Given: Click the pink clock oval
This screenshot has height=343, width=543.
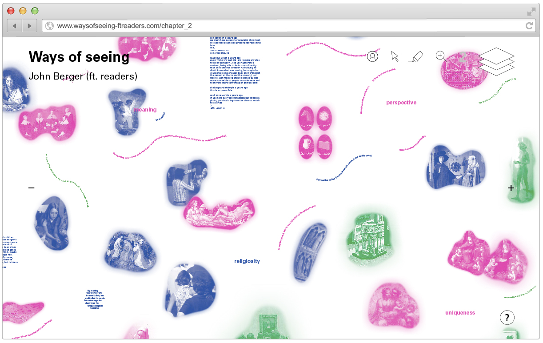Looking at the screenshot, I should [x=325, y=118].
